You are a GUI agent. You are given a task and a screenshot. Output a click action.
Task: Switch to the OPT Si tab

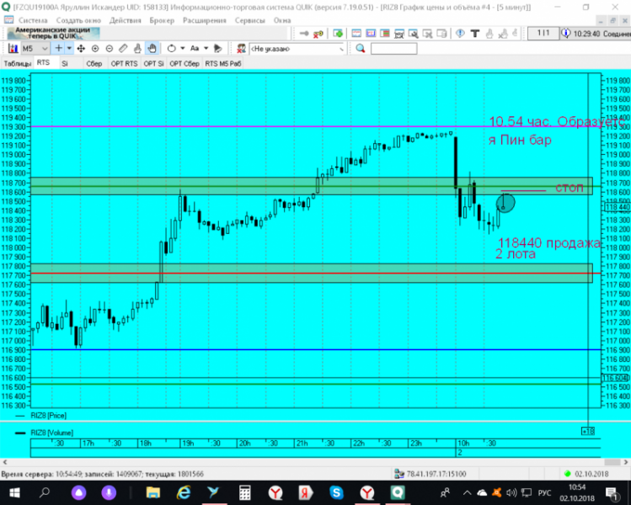153,63
